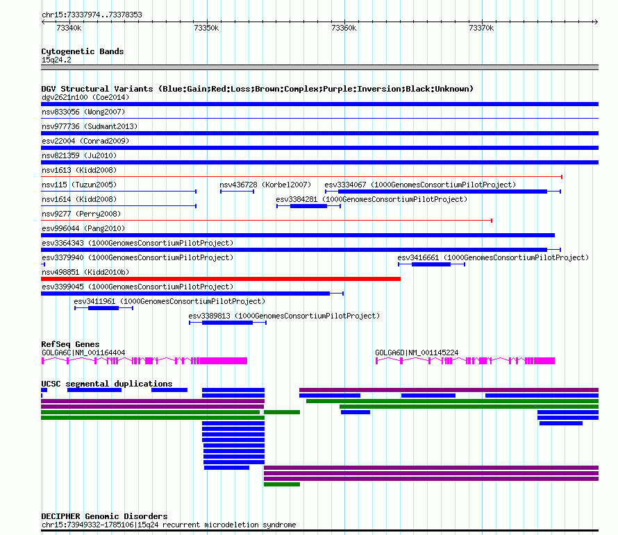Click the chr15:73337974..73378353 coordinate label
Viewport: 618px width, 535px height.
(x=92, y=15)
